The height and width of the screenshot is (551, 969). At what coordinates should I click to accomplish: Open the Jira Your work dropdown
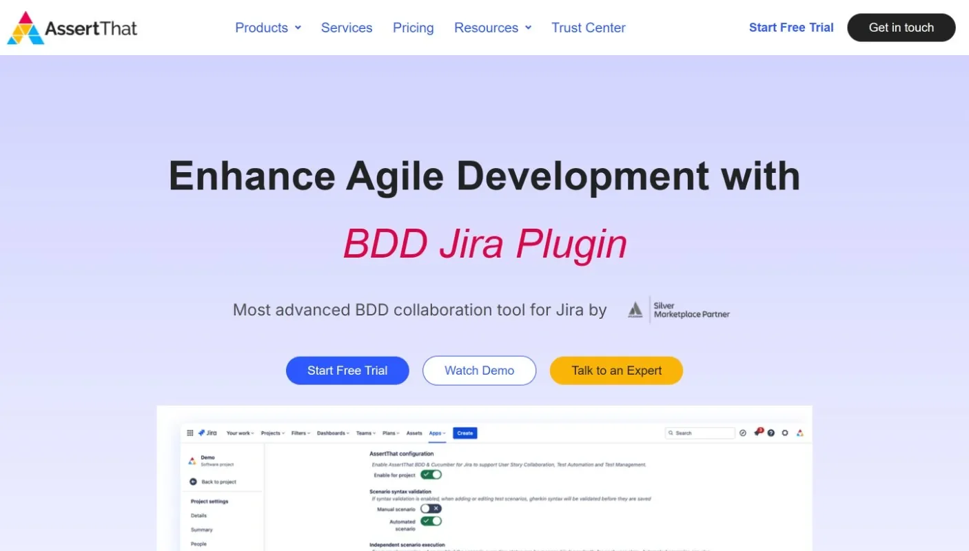click(241, 433)
